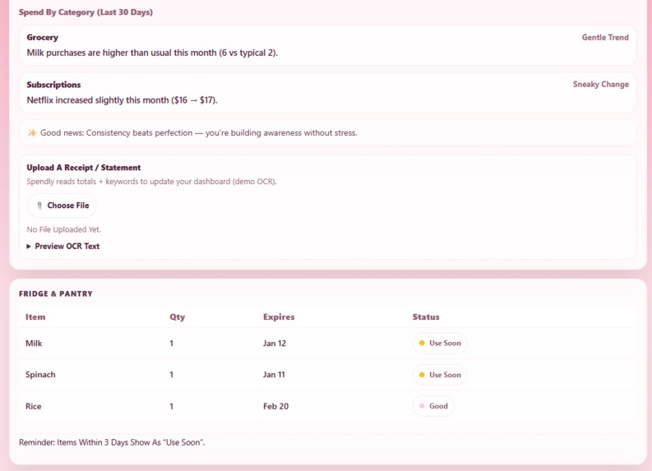This screenshot has width=652, height=471.
Task: Click the Use Soon badge for Spinach
Action: point(440,375)
